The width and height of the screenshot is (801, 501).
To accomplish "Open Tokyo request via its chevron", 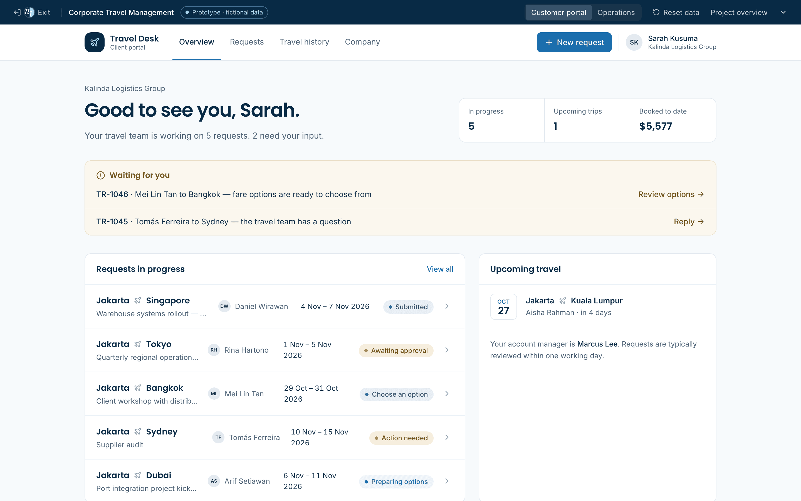I will [447, 350].
